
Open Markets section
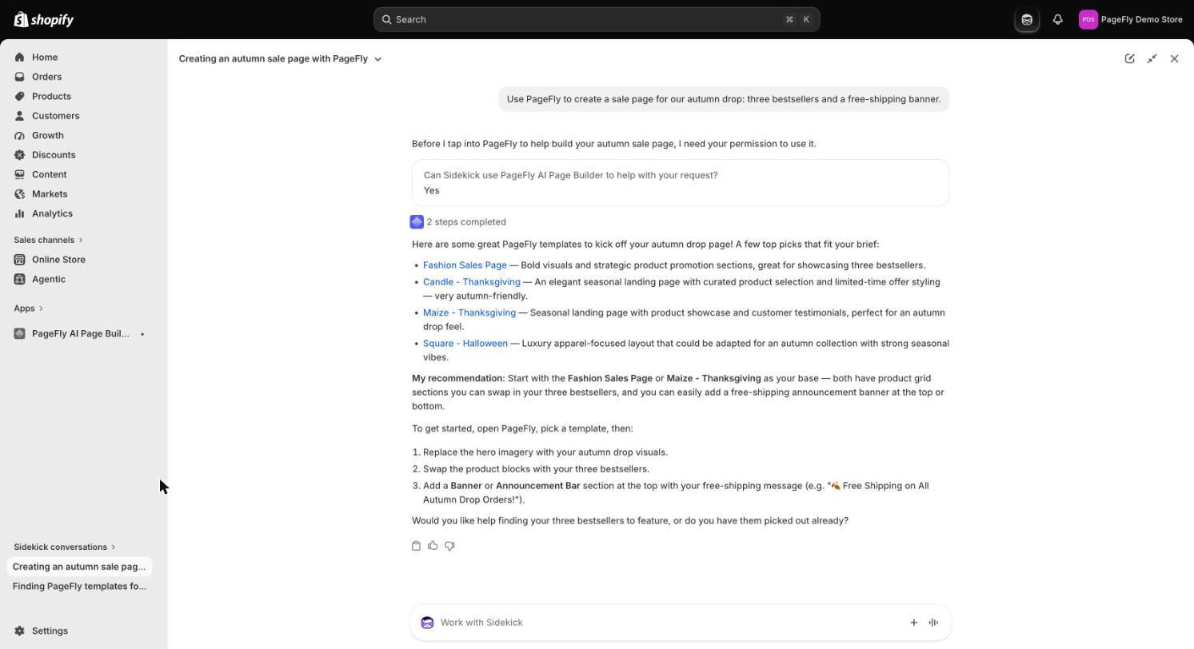pyautogui.click(x=50, y=194)
